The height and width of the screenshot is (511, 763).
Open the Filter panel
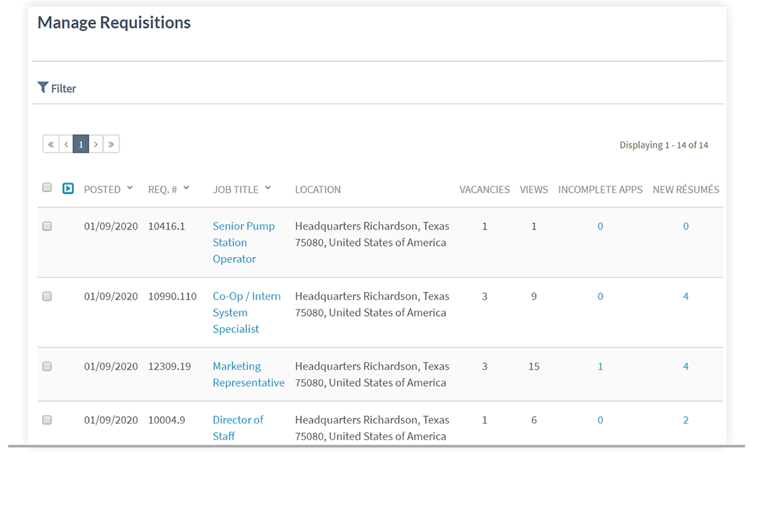pyautogui.click(x=57, y=88)
